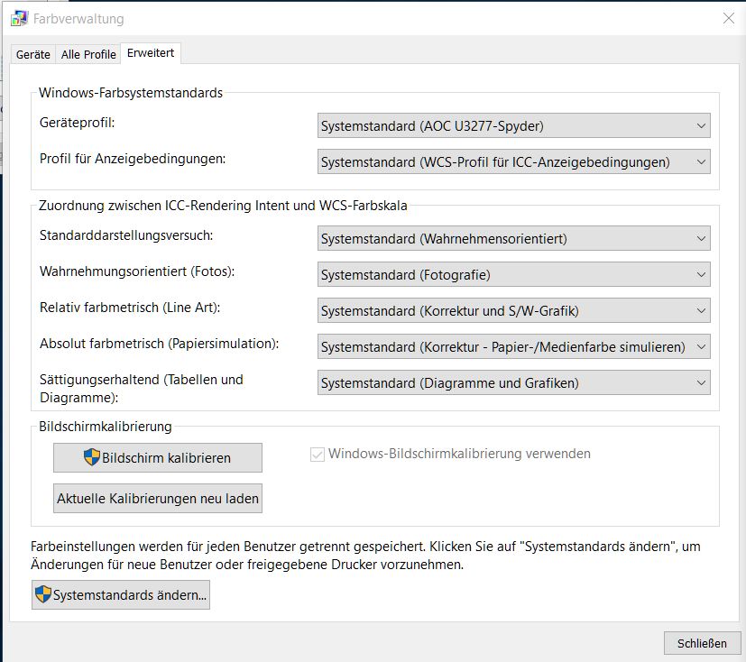Select the Erweitert tab
This screenshot has width=746, height=662.
coord(152,53)
